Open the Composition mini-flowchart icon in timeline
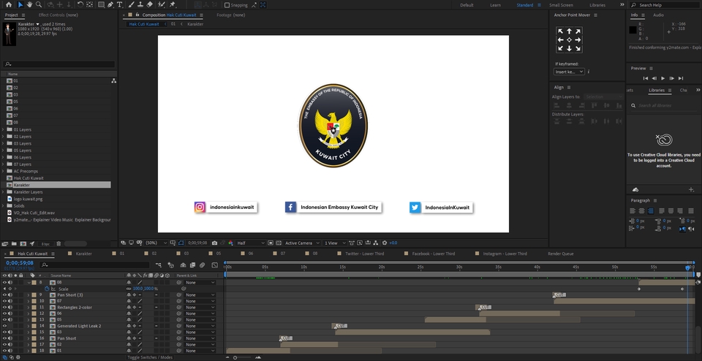Screen dimensions: 702x361 [x=159, y=265]
